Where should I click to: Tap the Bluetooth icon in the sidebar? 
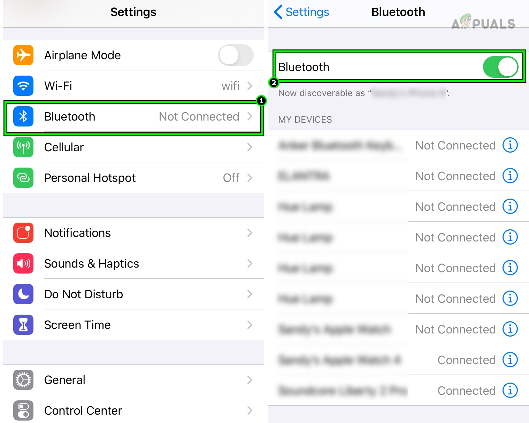click(23, 117)
